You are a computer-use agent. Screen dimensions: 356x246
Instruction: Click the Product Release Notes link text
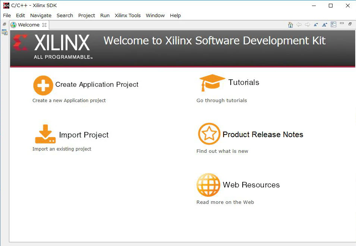pos(263,134)
